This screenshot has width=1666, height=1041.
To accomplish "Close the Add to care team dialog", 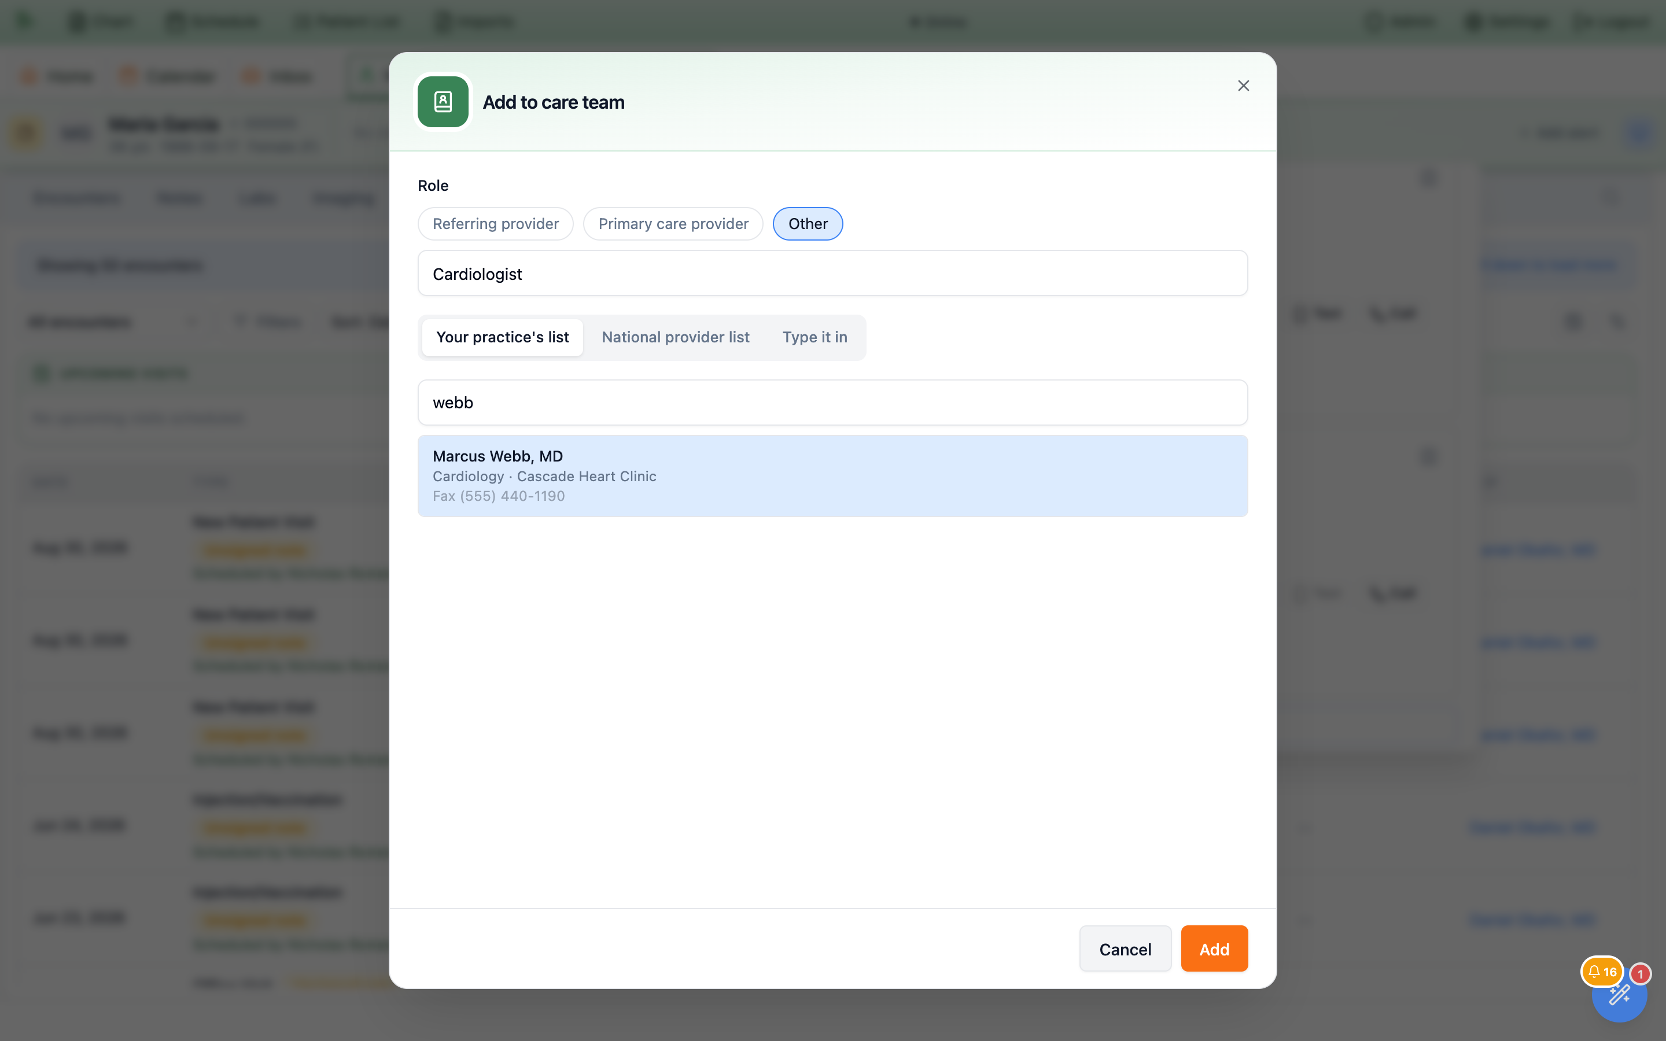I will pyautogui.click(x=1243, y=86).
